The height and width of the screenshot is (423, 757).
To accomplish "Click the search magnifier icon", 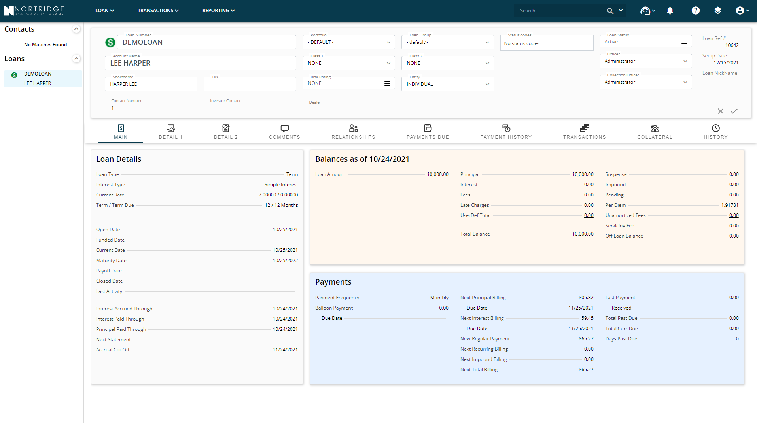I will point(610,11).
